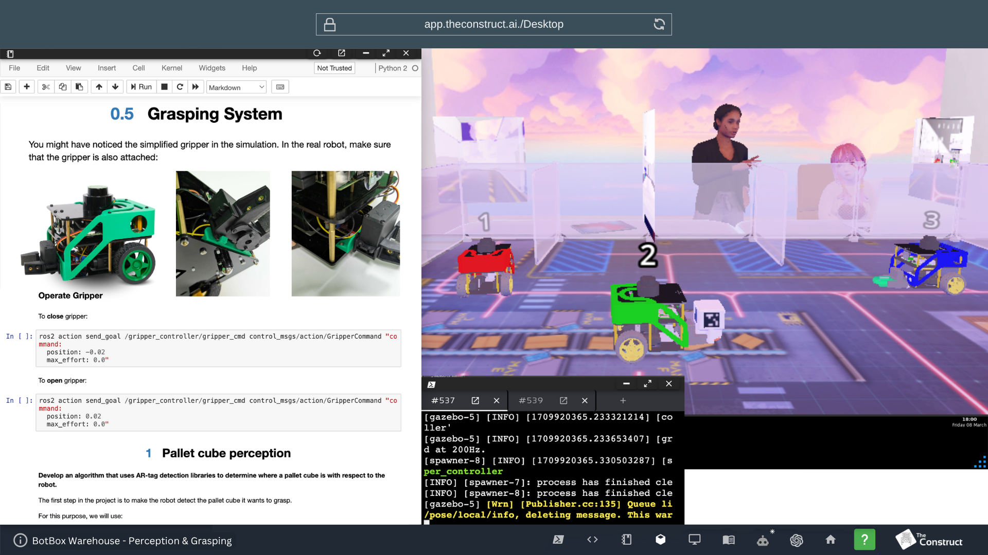Open the terminal tool in bottom bar

pos(558,540)
